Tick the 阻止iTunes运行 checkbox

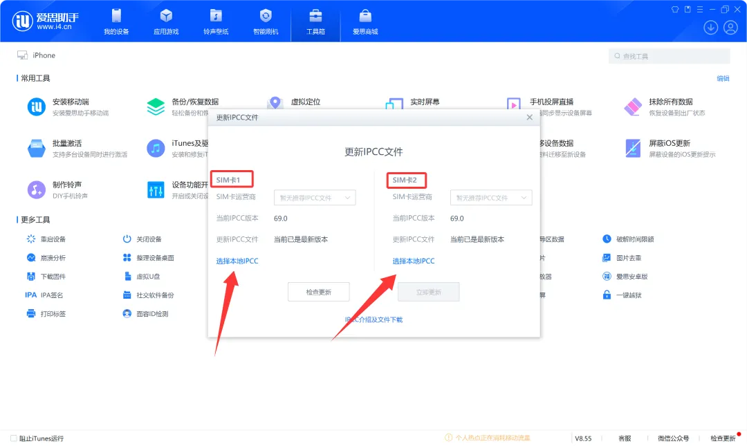pos(14,438)
